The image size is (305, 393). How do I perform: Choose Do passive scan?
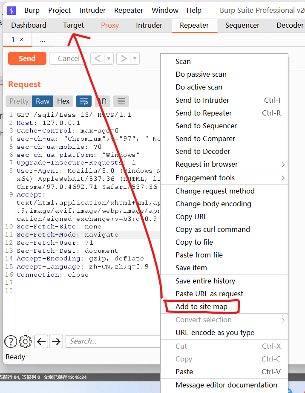click(x=224, y=74)
